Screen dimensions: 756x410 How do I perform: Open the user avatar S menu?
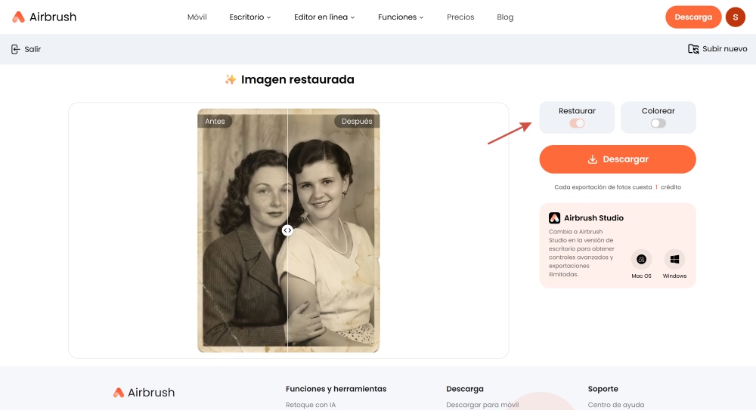(736, 17)
